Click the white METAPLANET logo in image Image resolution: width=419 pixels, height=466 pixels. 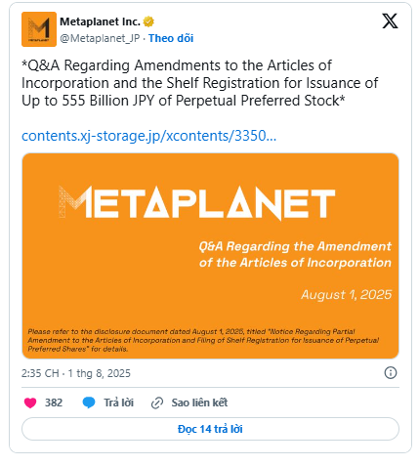click(197, 202)
